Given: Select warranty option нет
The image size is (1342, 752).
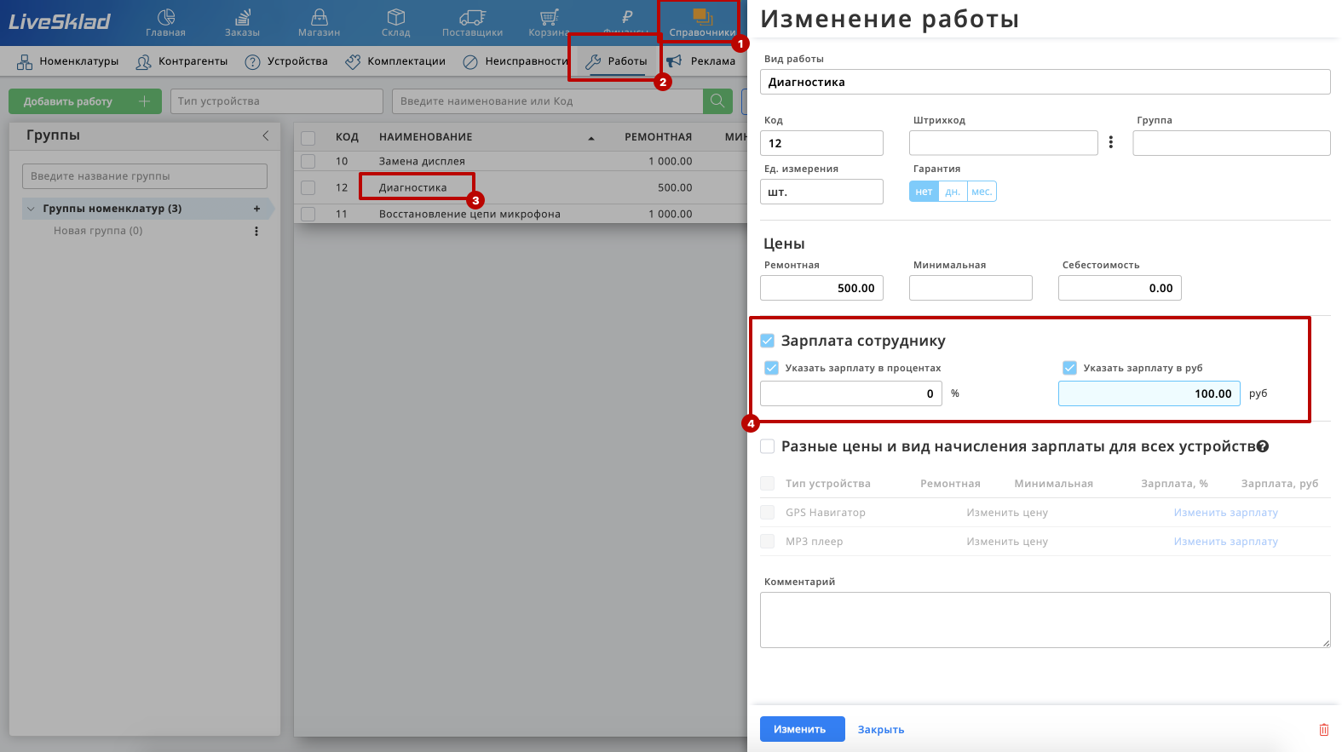Looking at the screenshot, I should pyautogui.click(x=924, y=192).
